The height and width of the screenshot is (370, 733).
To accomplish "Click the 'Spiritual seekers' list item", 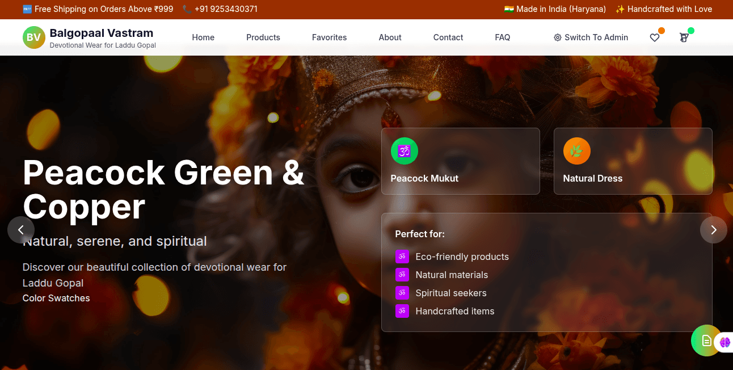I will pyautogui.click(x=451, y=293).
